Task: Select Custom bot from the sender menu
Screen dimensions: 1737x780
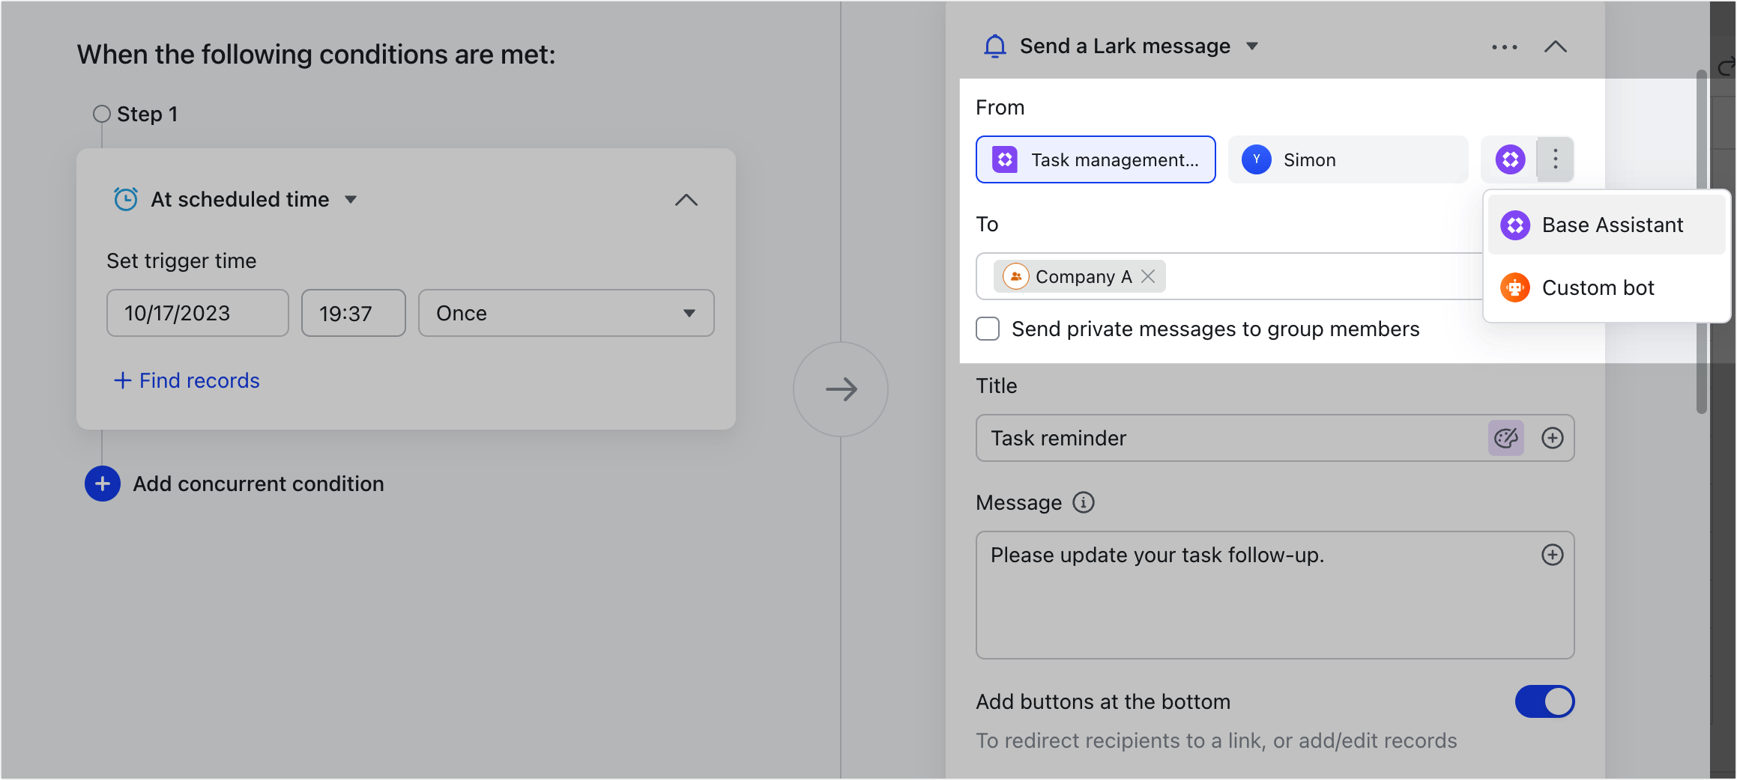Action: point(1598,287)
